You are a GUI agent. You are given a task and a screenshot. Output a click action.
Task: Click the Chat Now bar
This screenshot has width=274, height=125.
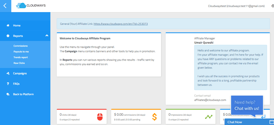[249, 122]
